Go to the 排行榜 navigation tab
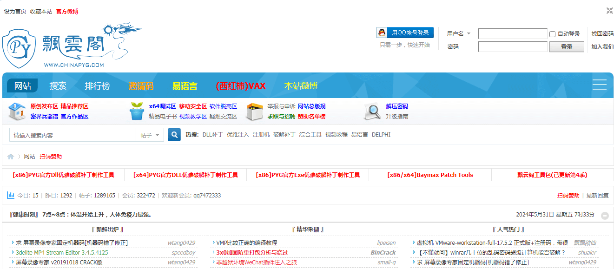 (x=97, y=86)
